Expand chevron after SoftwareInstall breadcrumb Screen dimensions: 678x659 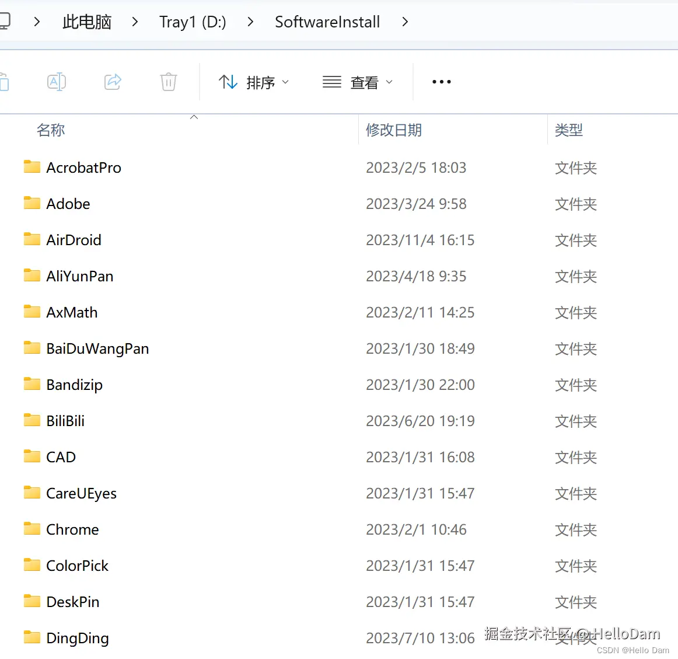(x=405, y=22)
